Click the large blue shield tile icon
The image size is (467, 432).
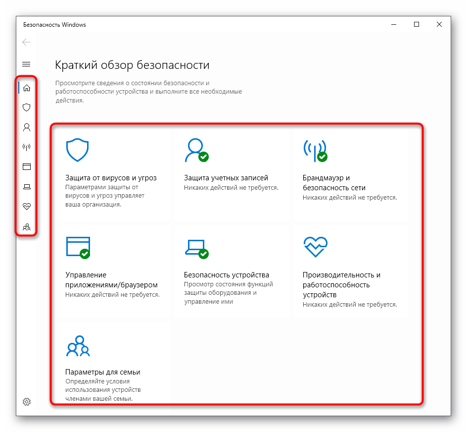tap(78, 150)
